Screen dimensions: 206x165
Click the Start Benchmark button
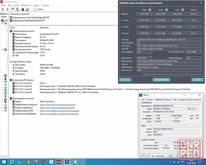click(161, 80)
